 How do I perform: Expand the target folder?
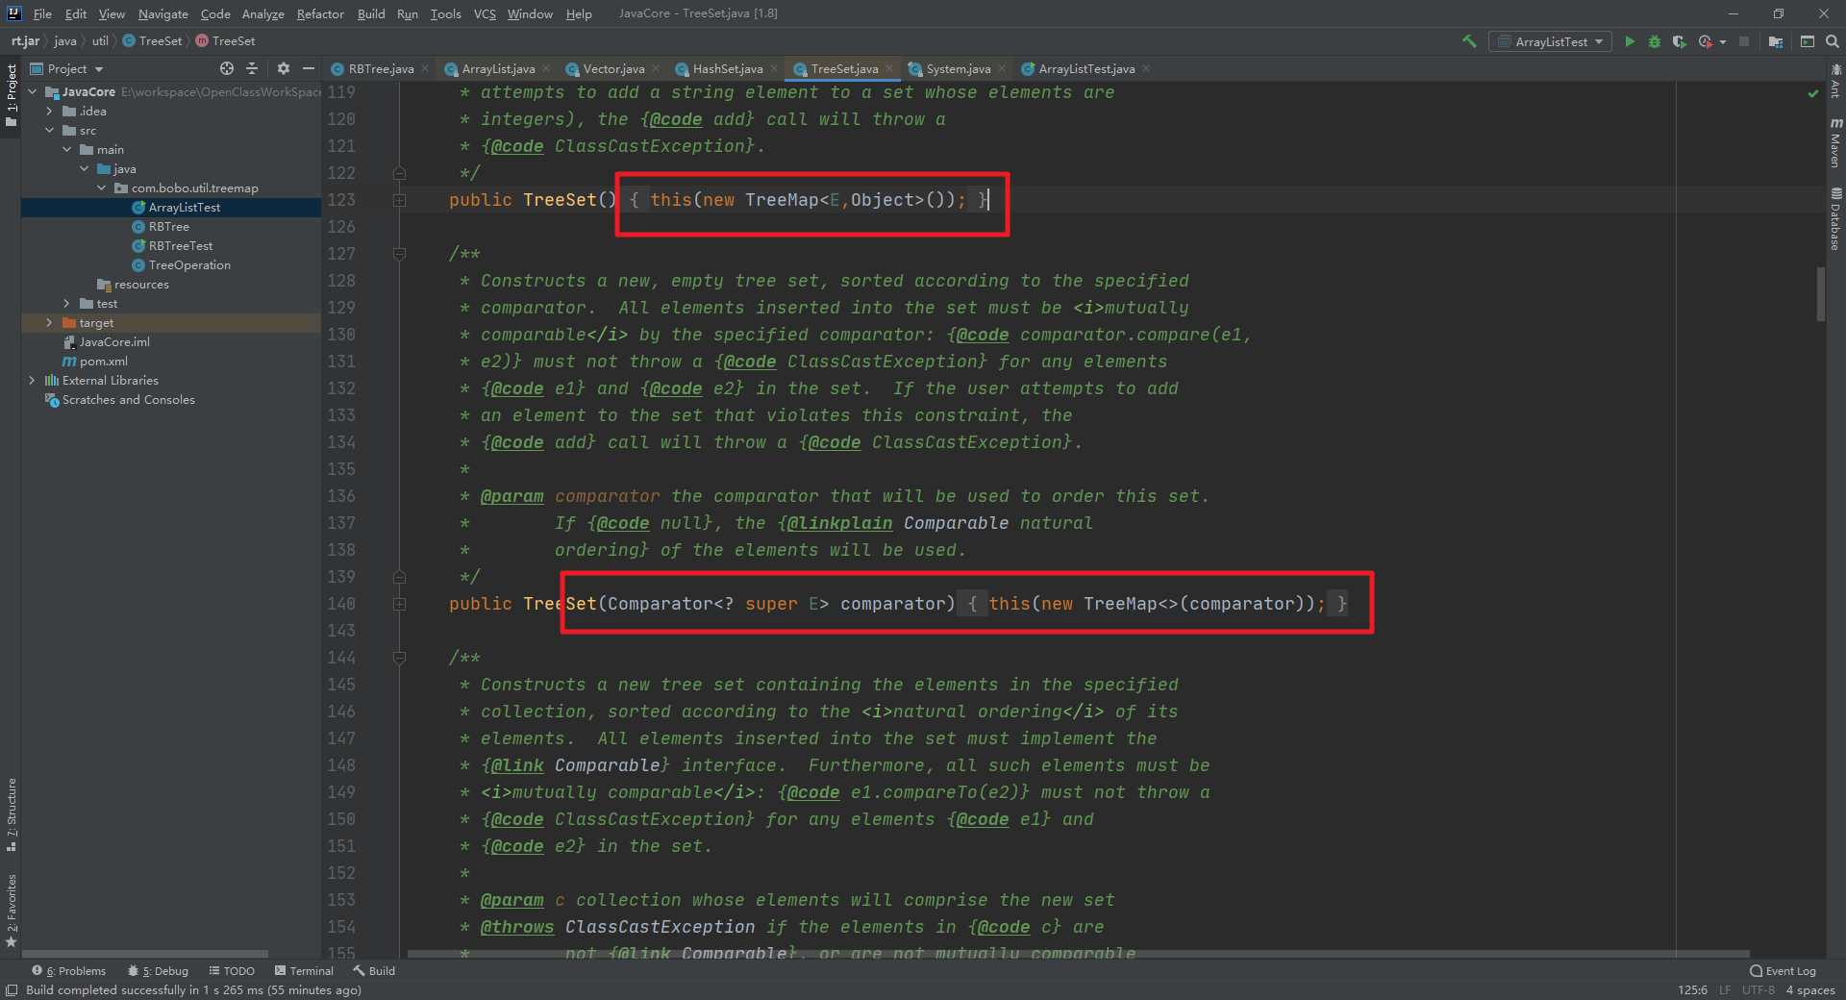pyautogui.click(x=50, y=322)
